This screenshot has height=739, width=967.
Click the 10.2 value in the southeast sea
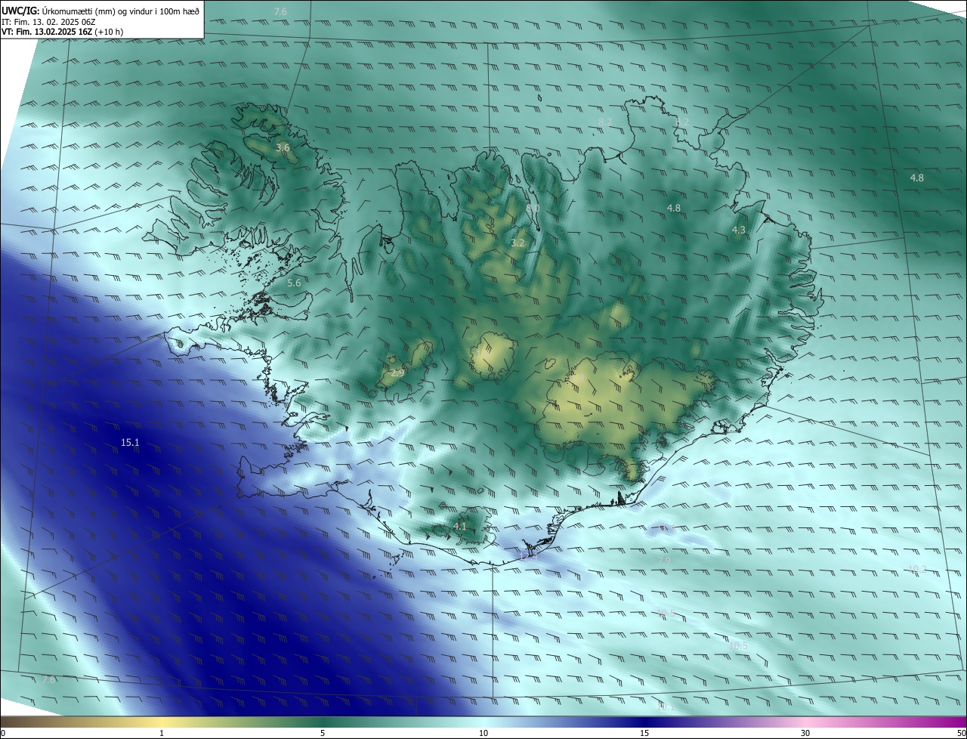pyautogui.click(x=917, y=569)
